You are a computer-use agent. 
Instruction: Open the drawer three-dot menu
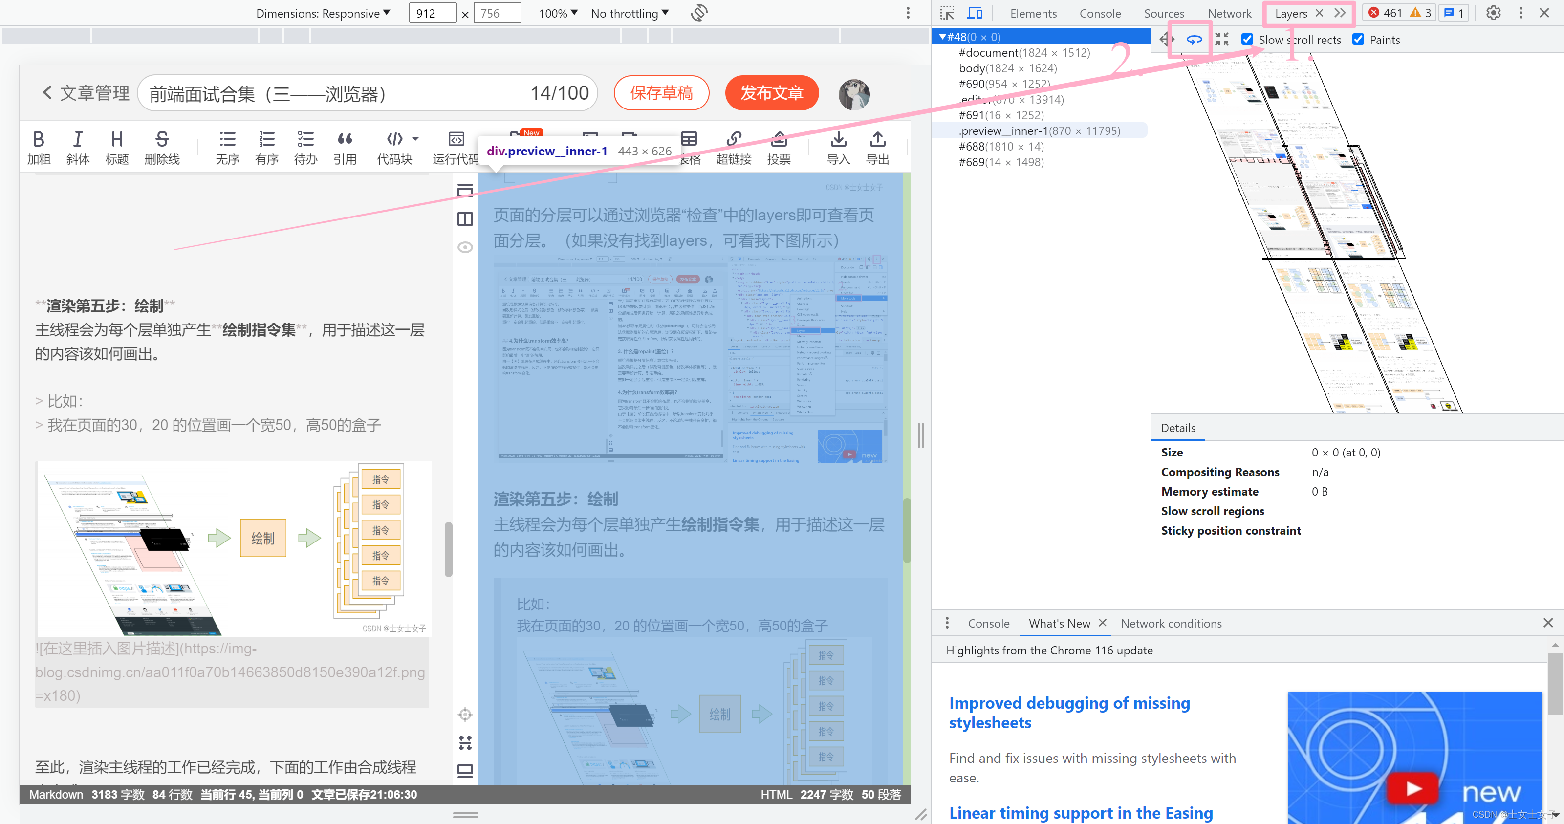tap(947, 623)
